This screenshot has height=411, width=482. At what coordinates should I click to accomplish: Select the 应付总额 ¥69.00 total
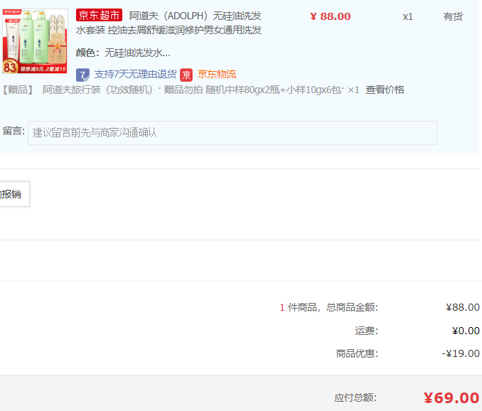tap(451, 398)
